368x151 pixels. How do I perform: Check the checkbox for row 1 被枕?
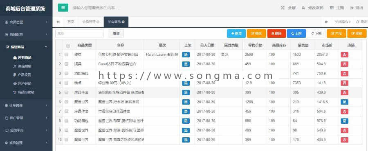click(x=66, y=55)
